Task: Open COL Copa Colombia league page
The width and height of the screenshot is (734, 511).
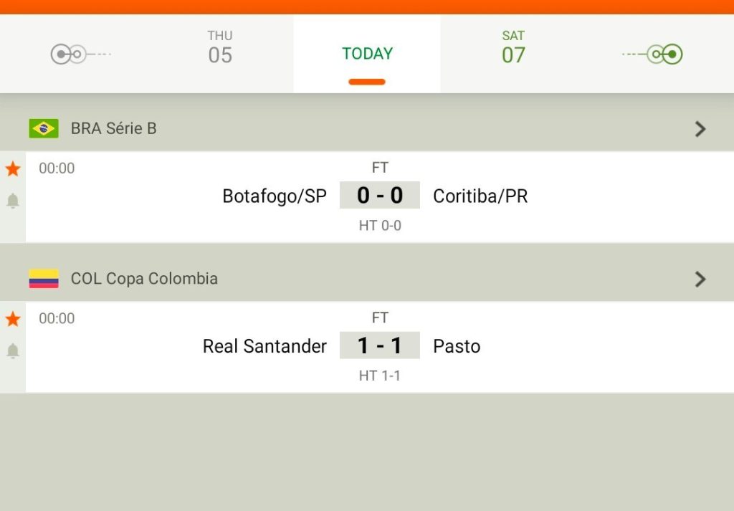Action: tap(144, 278)
